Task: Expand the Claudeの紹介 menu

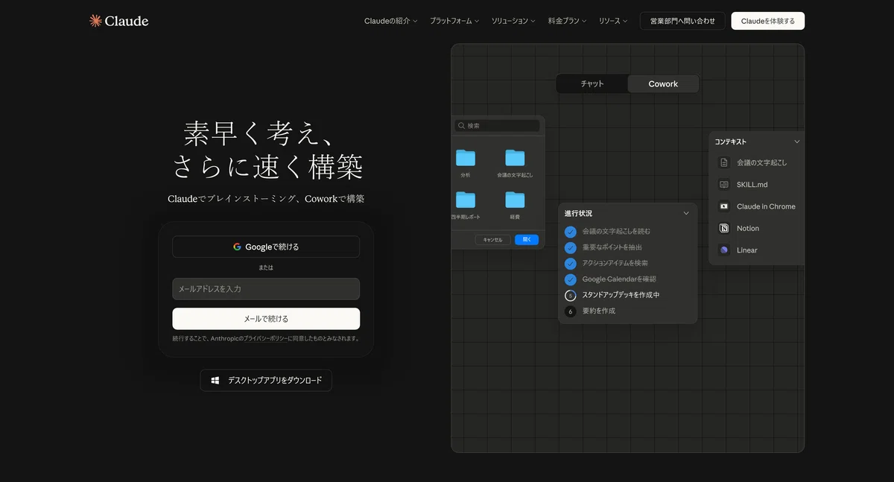Action: pyautogui.click(x=390, y=21)
